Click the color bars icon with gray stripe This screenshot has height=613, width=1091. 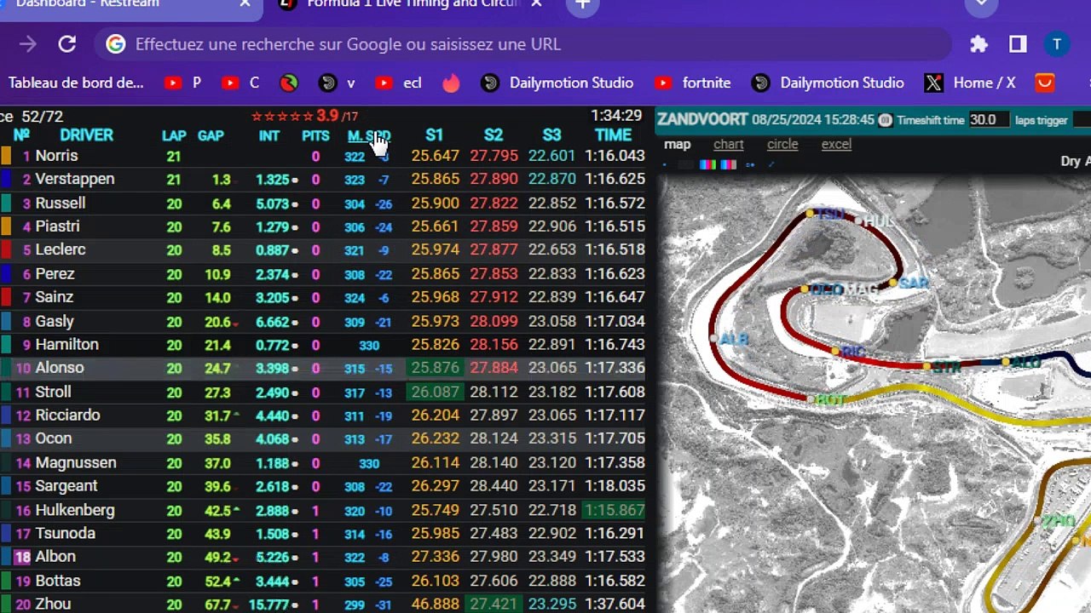728,165
